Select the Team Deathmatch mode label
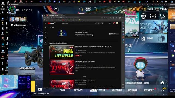175x98 pixels. pos(27,68)
